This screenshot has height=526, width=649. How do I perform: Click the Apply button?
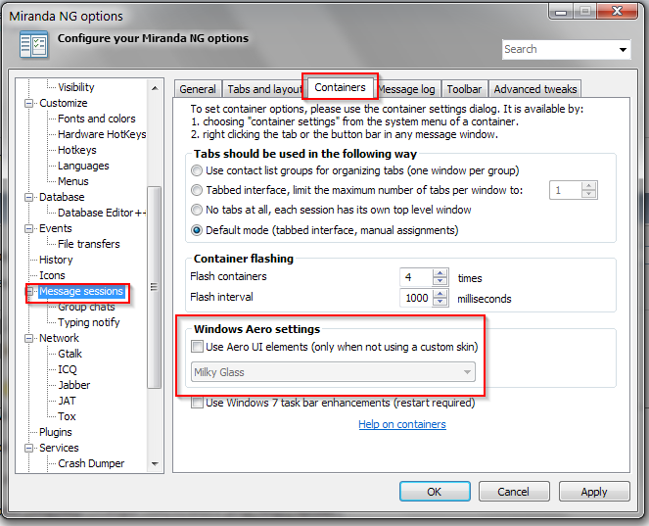pyautogui.click(x=594, y=491)
